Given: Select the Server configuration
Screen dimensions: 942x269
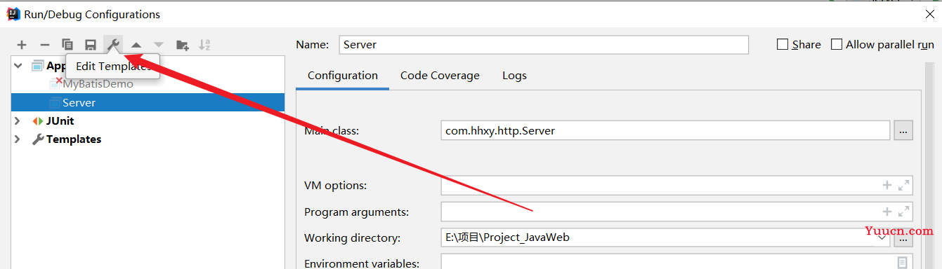Looking at the screenshot, I should point(148,102).
